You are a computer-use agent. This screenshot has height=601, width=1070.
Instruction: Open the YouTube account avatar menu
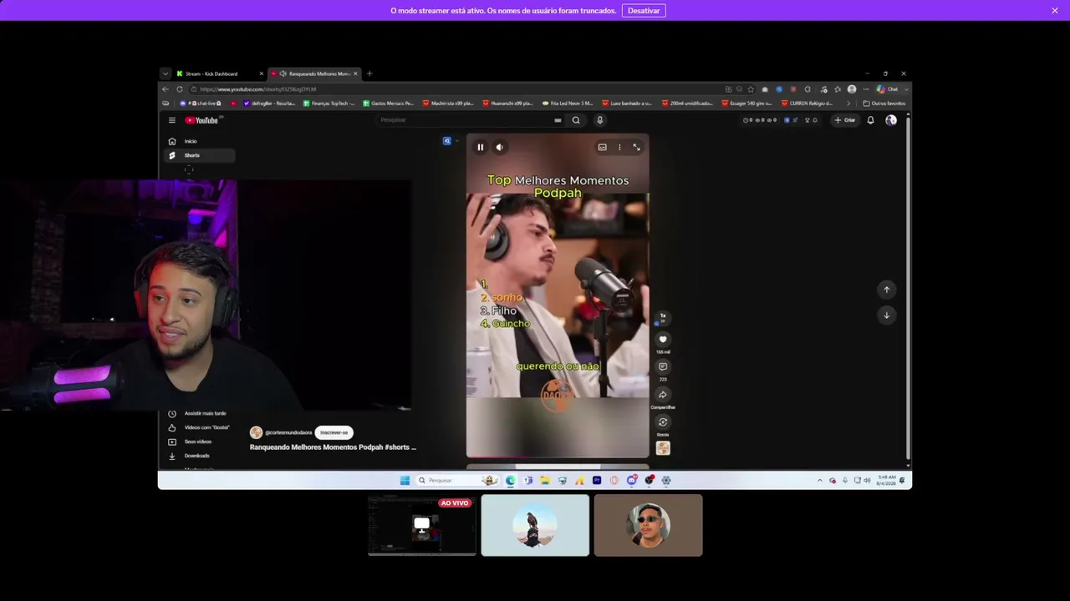click(x=891, y=120)
